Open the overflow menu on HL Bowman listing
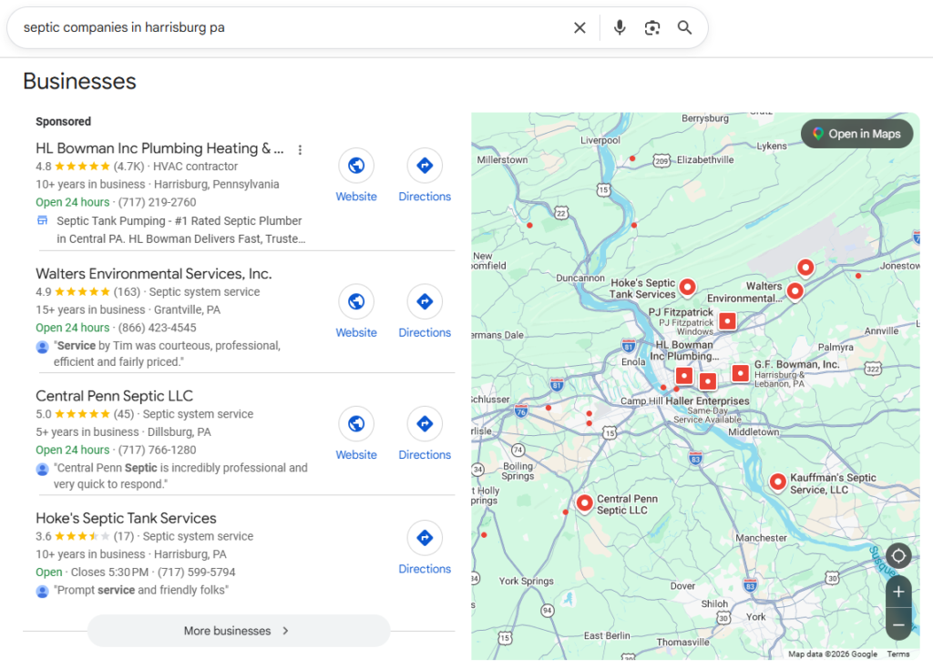The width and height of the screenshot is (933, 669). (x=301, y=149)
